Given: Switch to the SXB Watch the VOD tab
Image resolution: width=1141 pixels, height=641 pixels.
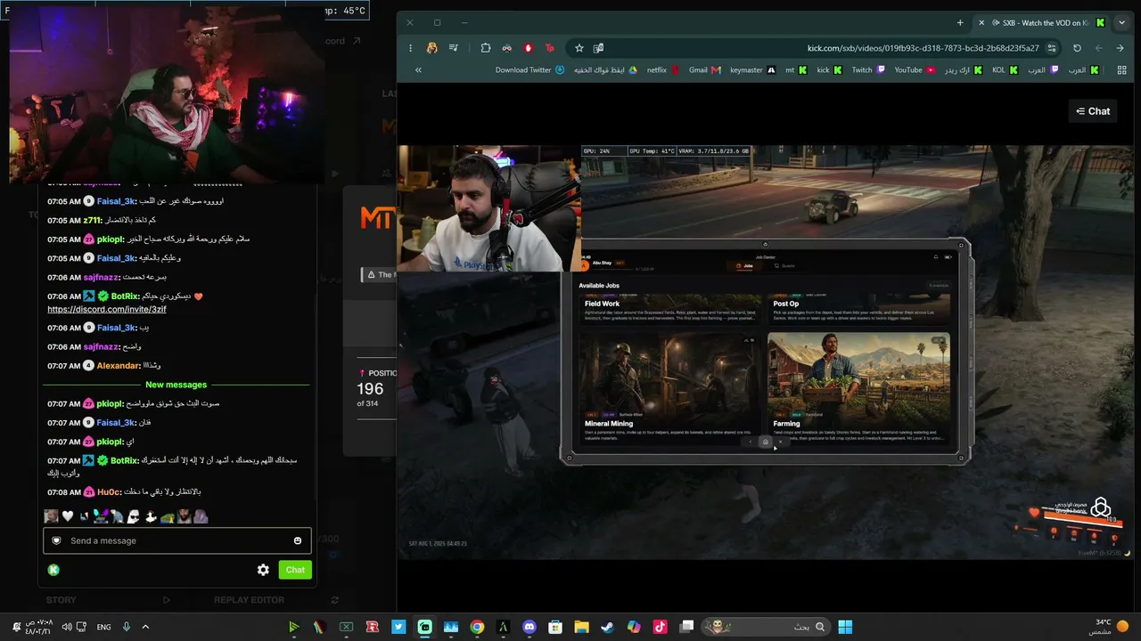Looking at the screenshot, I should (1043, 23).
